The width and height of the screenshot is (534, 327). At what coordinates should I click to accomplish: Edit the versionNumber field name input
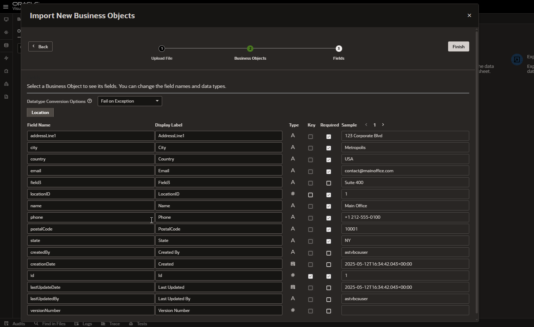click(x=91, y=311)
